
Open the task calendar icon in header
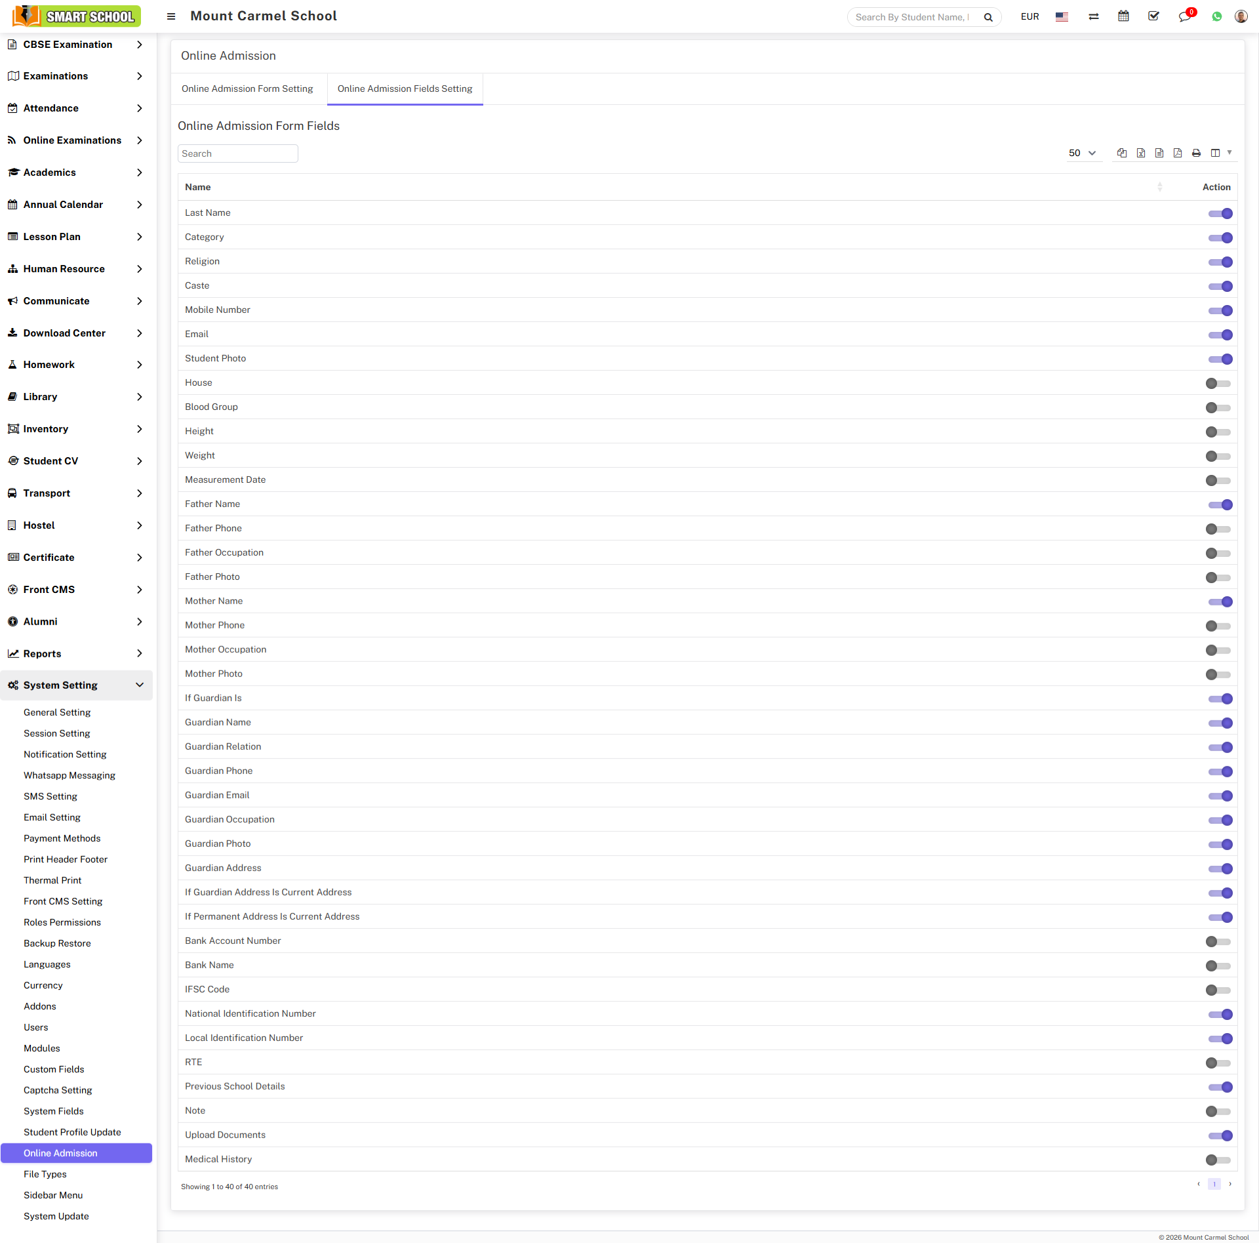[x=1123, y=16]
